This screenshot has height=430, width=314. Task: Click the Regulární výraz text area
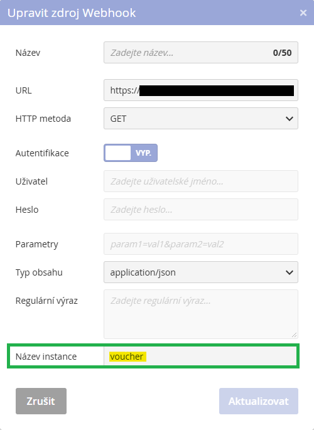[x=201, y=314]
